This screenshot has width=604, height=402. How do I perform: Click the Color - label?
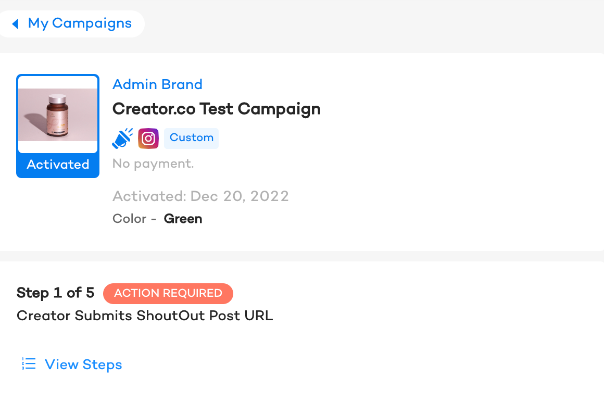134,219
